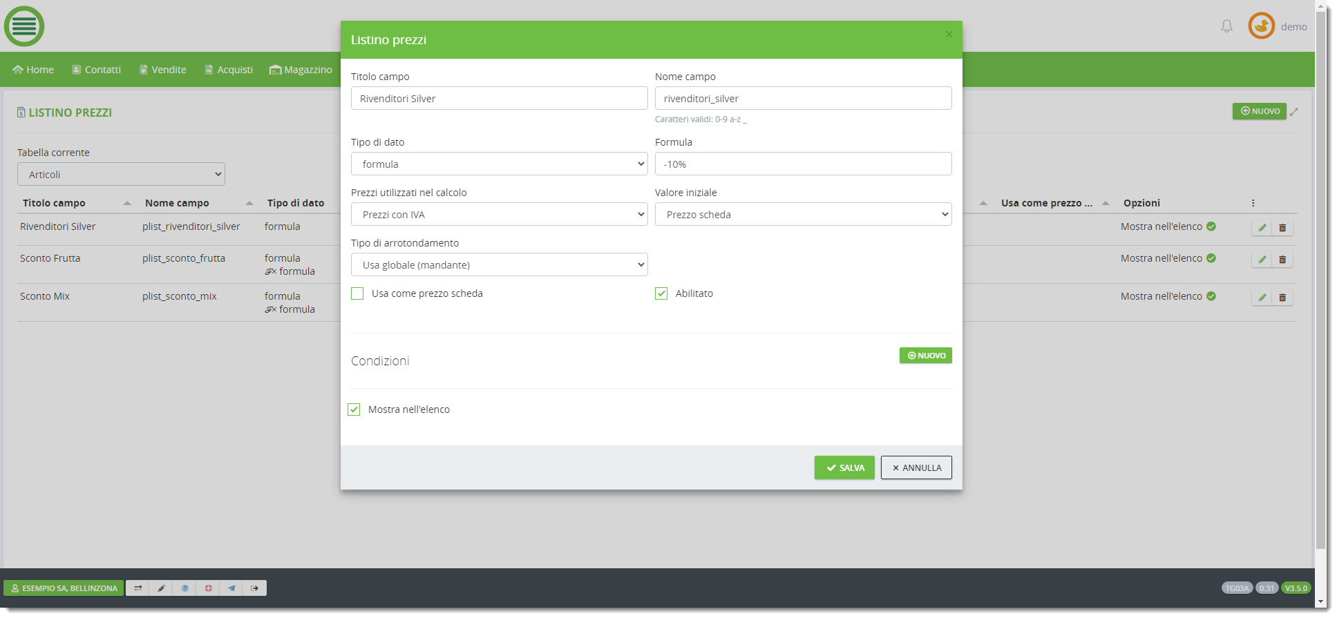Image resolution: width=1337 pixels, height=618 pixels.
Task: Uncheck the Abilitato checkbox
Action: (x=661, y=293)
